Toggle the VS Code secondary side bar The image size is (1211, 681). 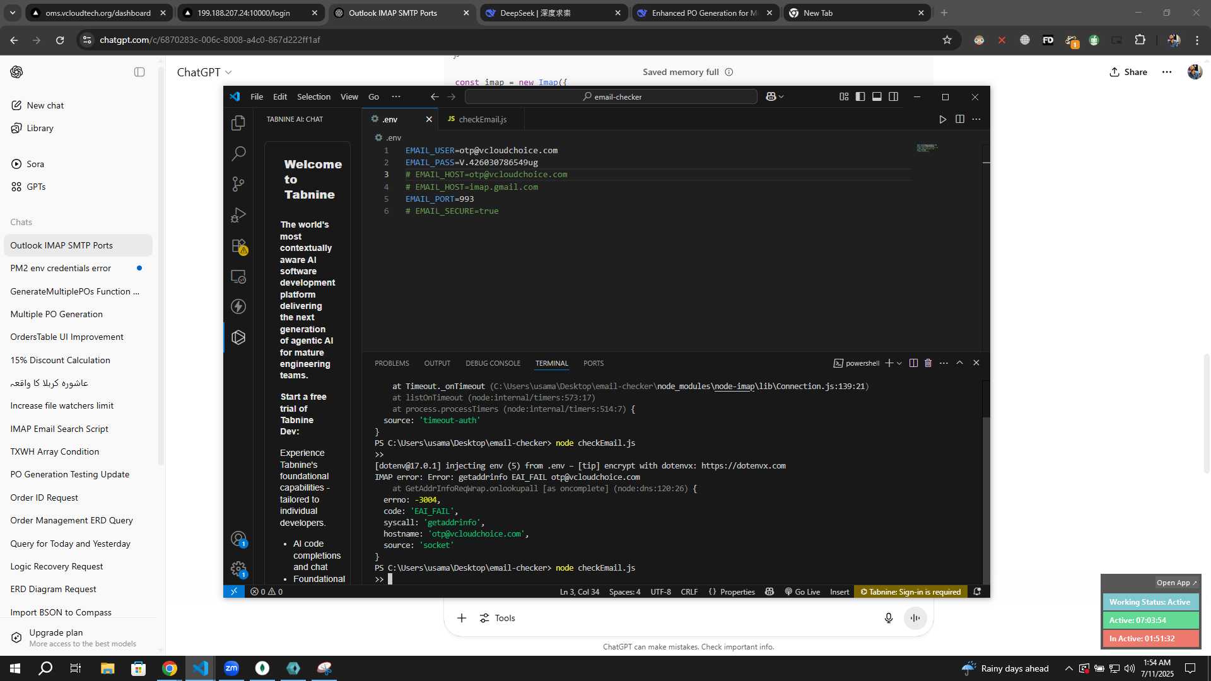894,96
